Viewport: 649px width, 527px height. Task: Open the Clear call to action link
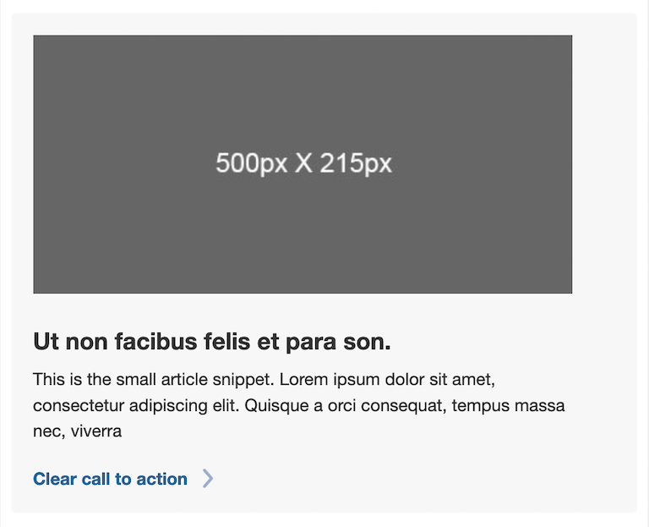(110, 479)
